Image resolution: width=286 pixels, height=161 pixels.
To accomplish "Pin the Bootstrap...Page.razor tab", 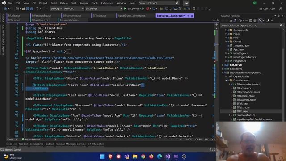I will point(188,16).
